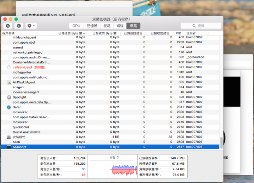Click the 資料接收量/秒 4.84 KB value
This screenshot has width=254, height=183.
click(x=179, y=169)
